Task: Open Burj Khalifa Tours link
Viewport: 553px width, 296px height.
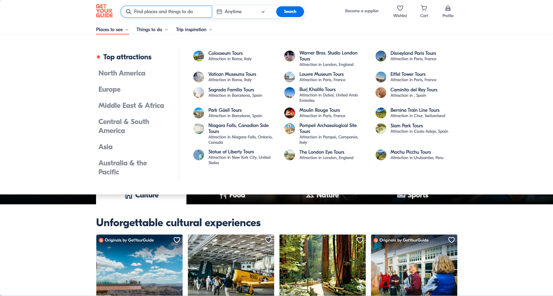Action: pyautogui.click(x=317, y=90)
